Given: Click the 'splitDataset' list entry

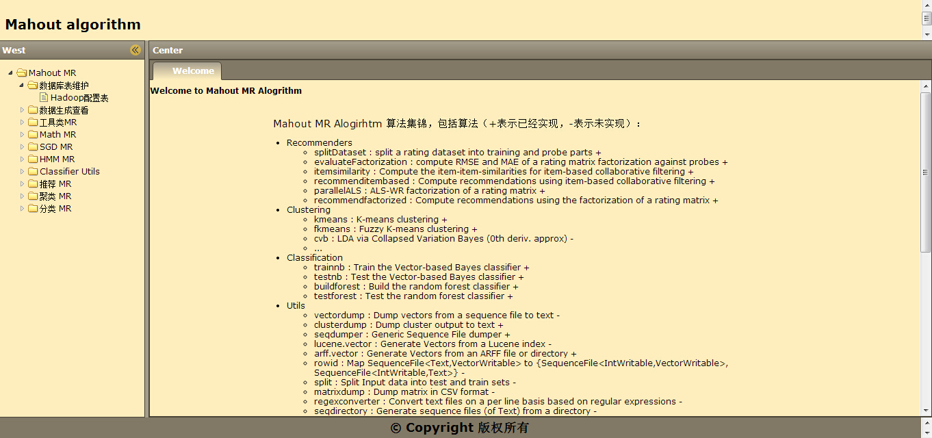Looking at the screenshot, I should click(458, 153).
